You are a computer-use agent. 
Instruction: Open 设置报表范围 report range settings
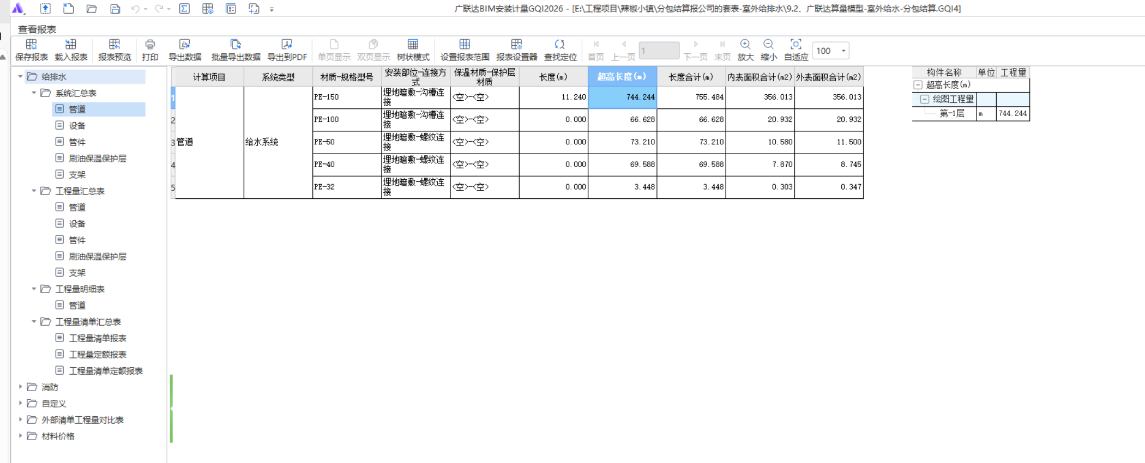[465, 50]
